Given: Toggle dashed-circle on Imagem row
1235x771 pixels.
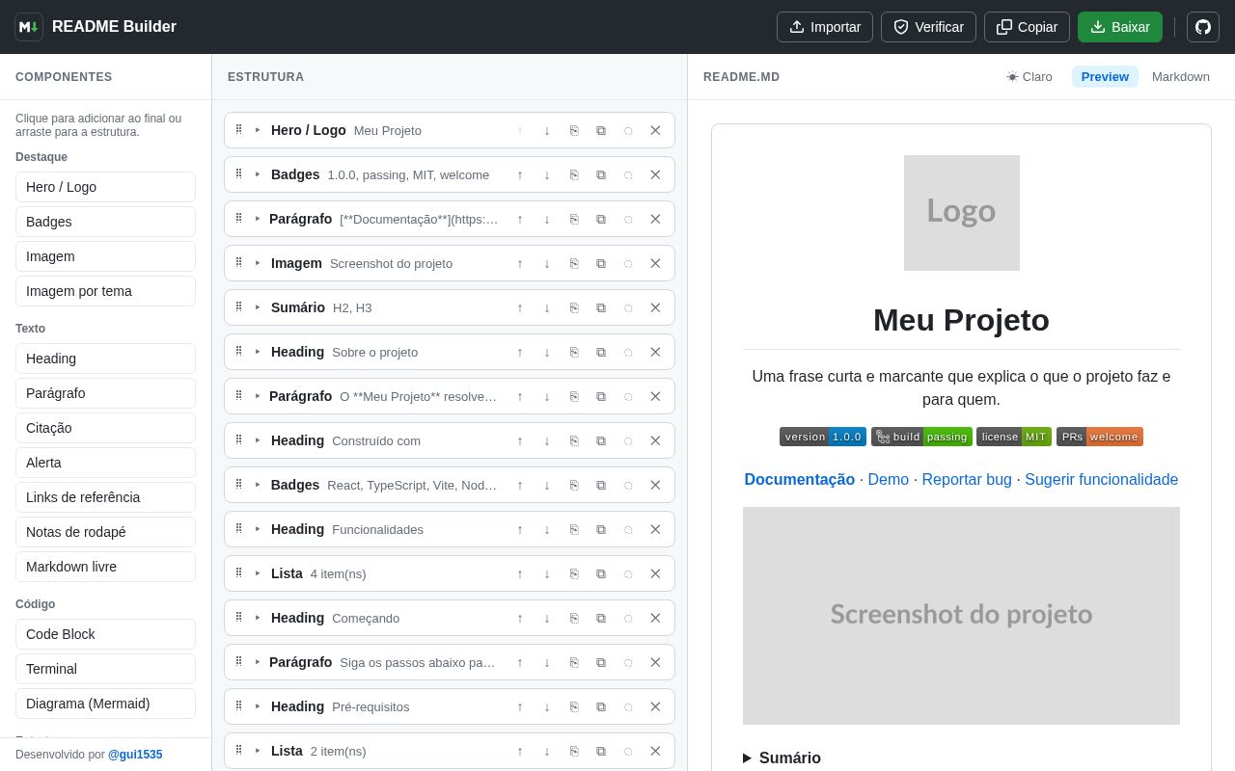Looking at the screenshot, I should [x=628, y=263].
